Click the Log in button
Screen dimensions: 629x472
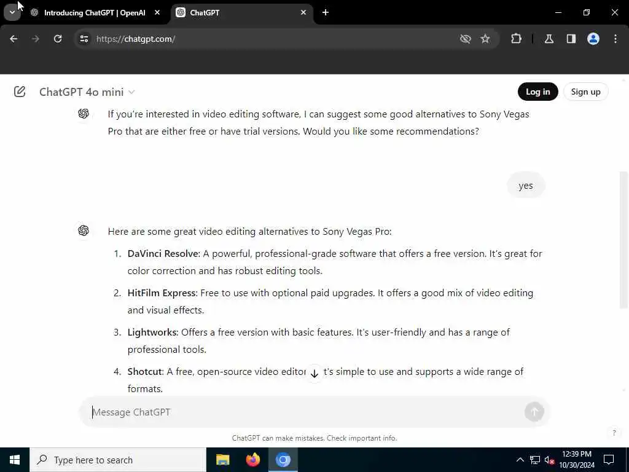coord(538,92)
